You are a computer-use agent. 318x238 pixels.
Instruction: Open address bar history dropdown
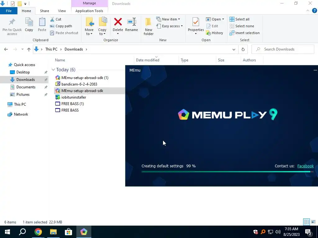tap(234, 49)
